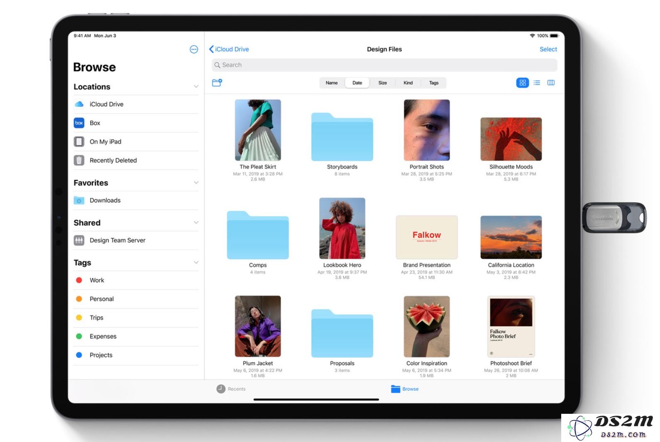Image resolution: width=660 pixels, height=442 pixels.
Task: Sort files by Kind
Action: coord(408,83)
